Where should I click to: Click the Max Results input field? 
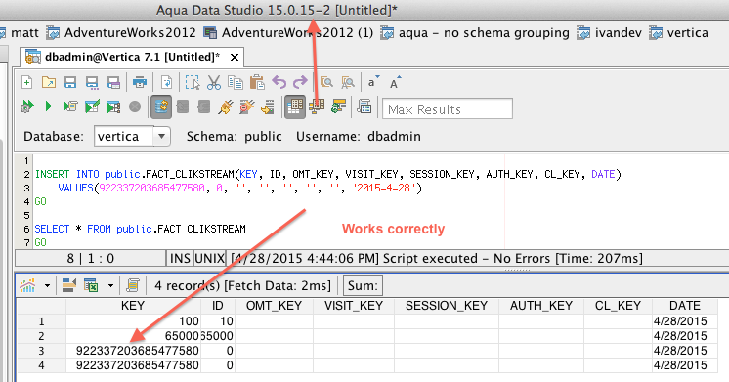pos(448,109)
